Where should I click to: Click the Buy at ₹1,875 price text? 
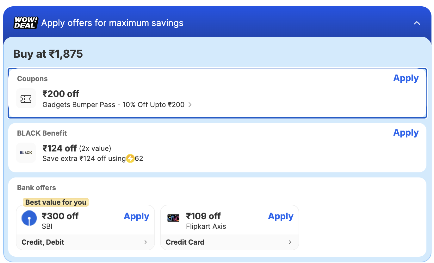(x=48, y=54)
